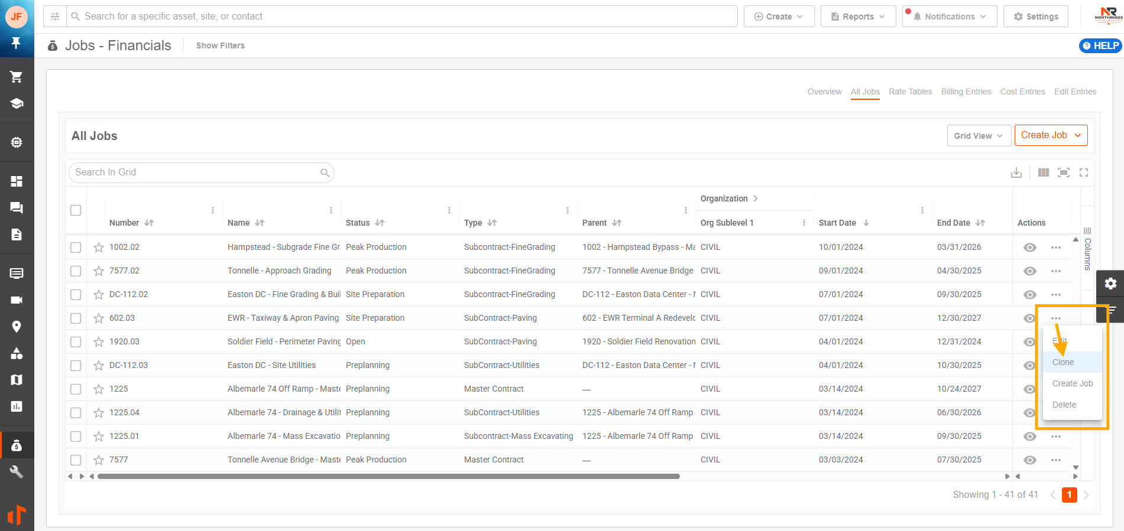Click the gear settings side tab
Image resolution: width=1124 pixels, height=531 pixels.
(1110, 284)
